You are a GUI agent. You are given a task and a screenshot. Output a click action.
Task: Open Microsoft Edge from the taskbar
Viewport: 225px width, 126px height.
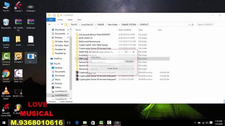pyautogui.click(x=77, y=122)
